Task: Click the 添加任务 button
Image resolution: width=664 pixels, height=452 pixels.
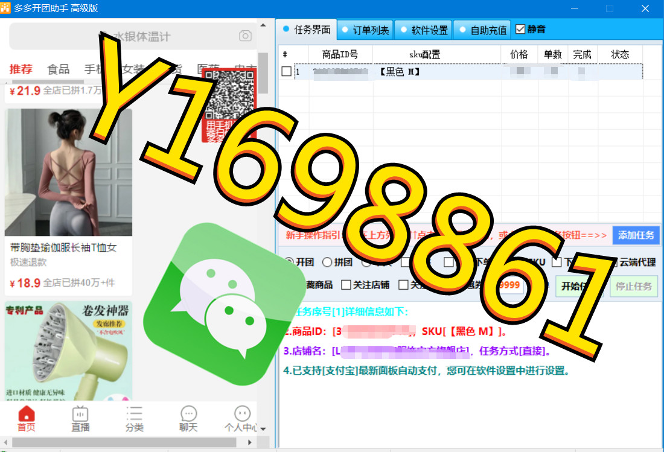Action: 636,235
